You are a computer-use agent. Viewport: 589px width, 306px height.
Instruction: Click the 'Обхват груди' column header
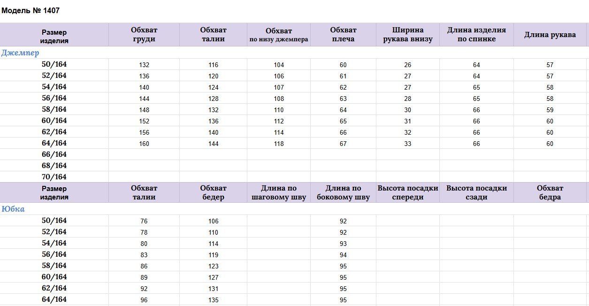(144, 35)
